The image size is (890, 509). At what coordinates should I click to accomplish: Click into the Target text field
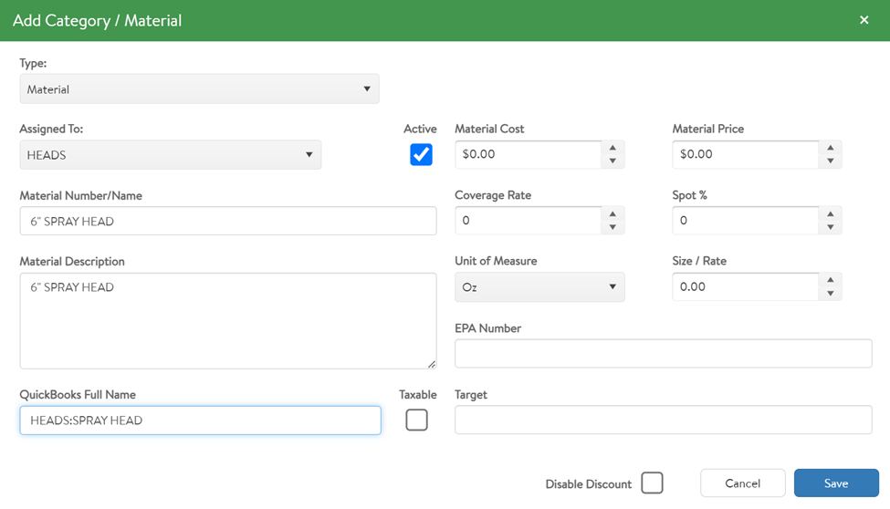point(664,420)
